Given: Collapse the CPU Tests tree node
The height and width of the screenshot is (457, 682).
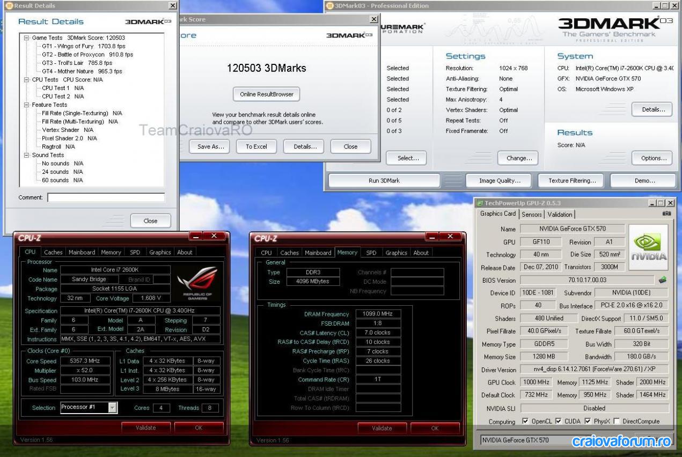Looking at the screenshot, I should [26, 80].
